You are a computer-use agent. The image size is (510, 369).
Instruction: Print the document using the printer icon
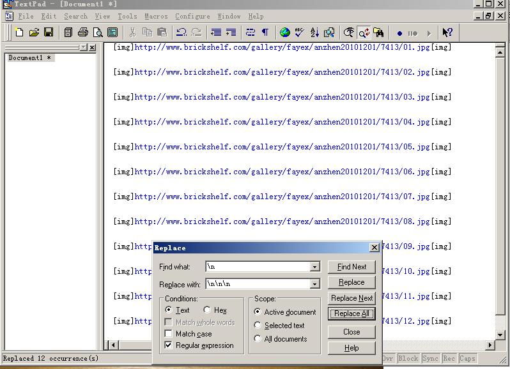[x=83, y=33]
